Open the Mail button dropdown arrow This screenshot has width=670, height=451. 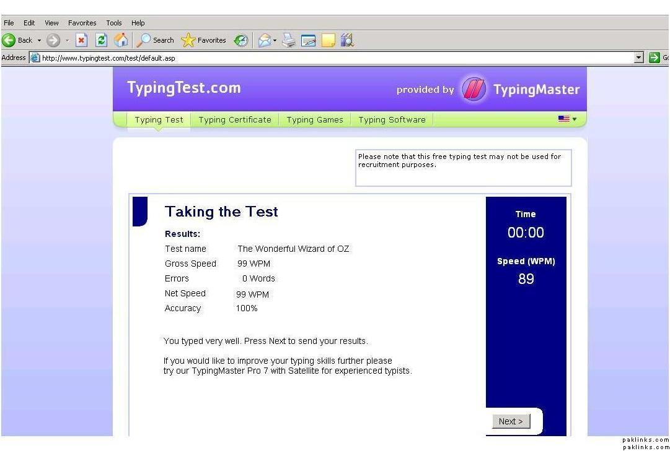tap(275, 40)
